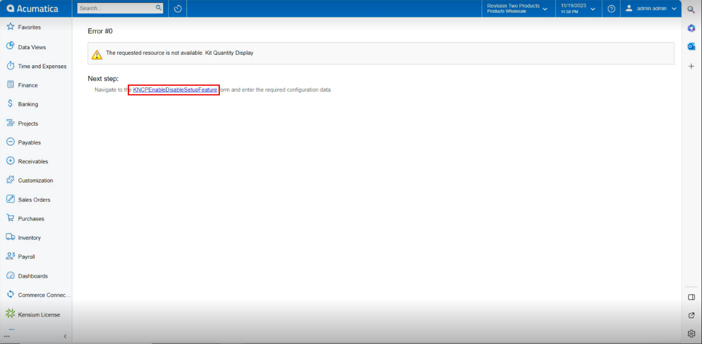Open Help via the question mark button
Screen dimensions: 702x344
coord(611,8)
